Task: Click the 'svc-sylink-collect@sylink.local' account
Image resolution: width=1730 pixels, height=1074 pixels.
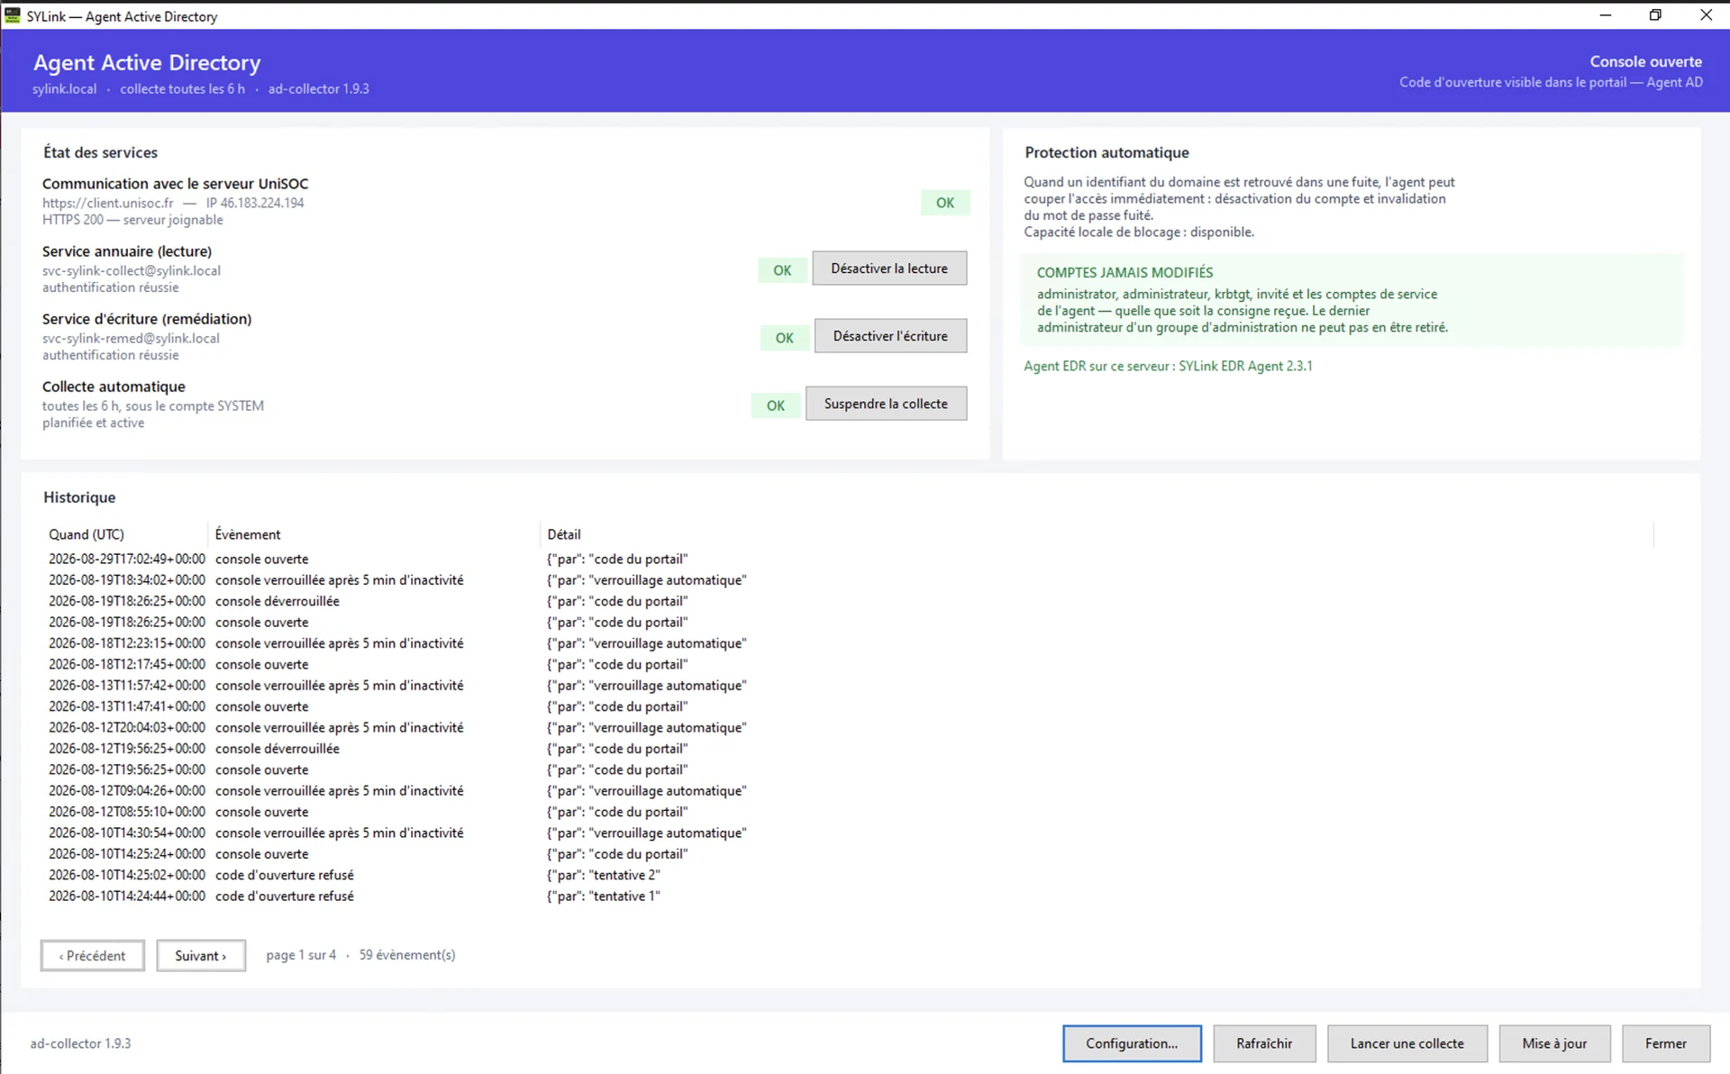Action: click(x=132, y=270)
